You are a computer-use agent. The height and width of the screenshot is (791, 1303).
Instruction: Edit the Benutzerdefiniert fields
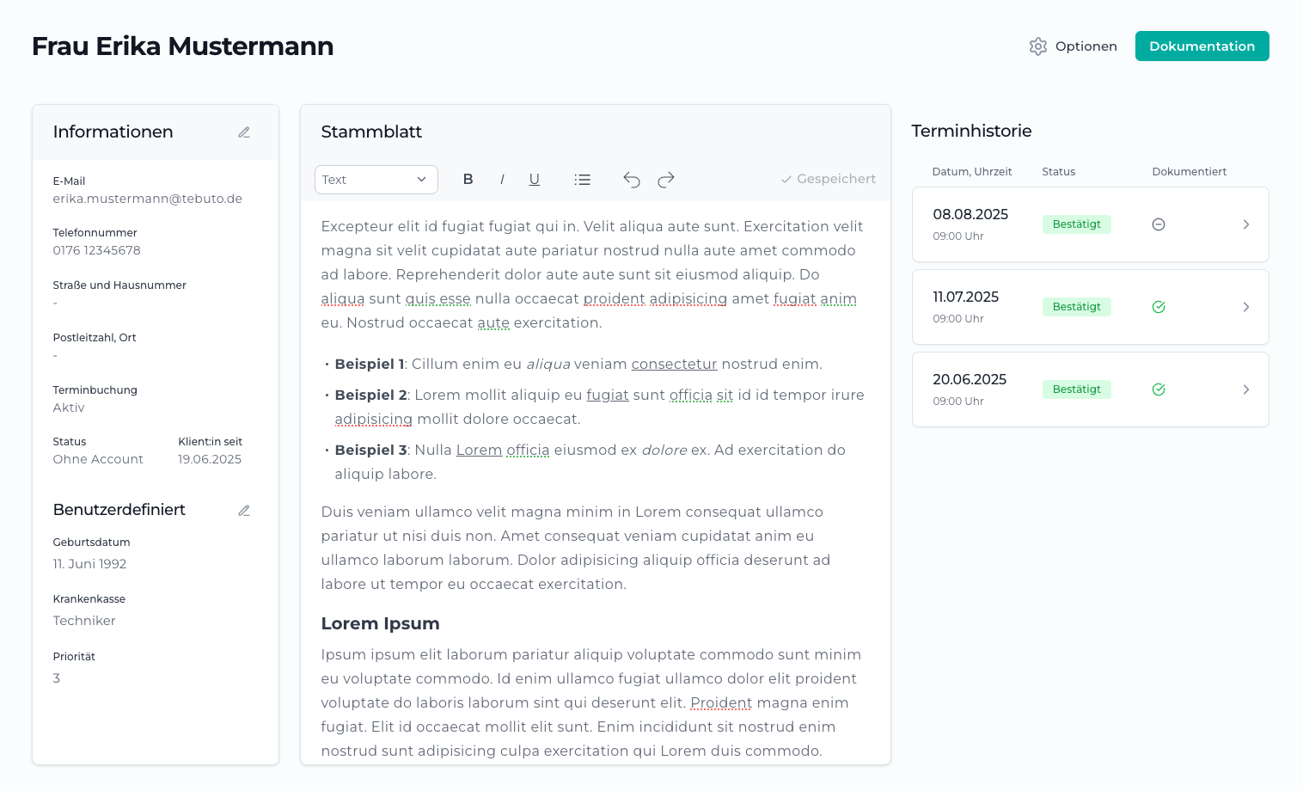pos(244,511)
